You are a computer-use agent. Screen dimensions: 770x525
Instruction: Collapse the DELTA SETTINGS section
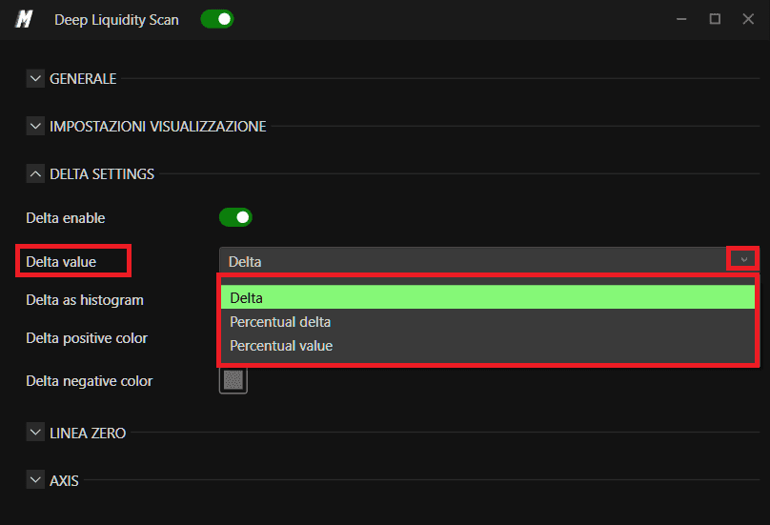click(x=35, y=173)
